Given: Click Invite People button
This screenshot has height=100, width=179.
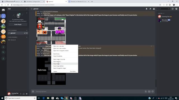Looking at the screenshot, I should (x=18, y=24).
